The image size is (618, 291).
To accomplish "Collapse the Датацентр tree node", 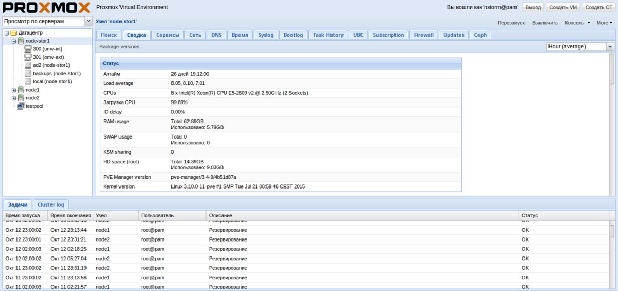I will point(6,33).
